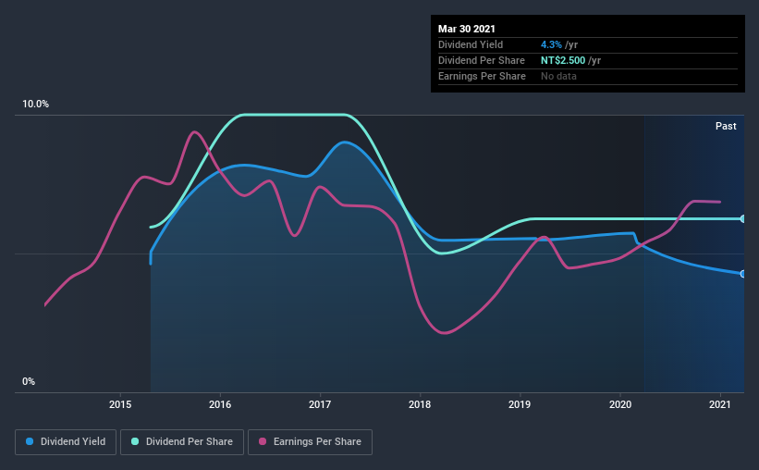759x470 pixels.
Task: Click the 2021 x-axis label
Action: tap(720, 404)
